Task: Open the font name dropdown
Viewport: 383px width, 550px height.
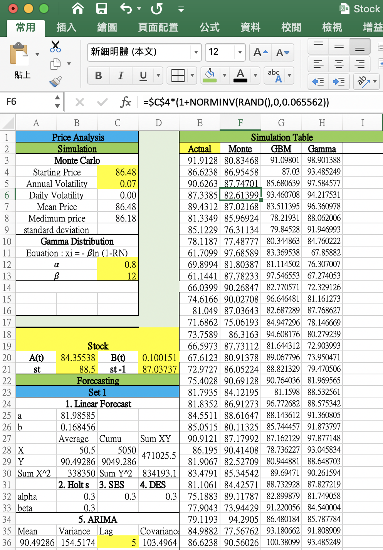Action: 196,52
